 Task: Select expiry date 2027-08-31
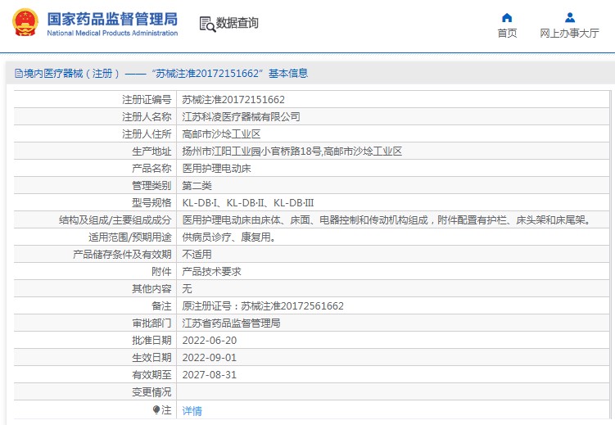click(x=210, y=375)
